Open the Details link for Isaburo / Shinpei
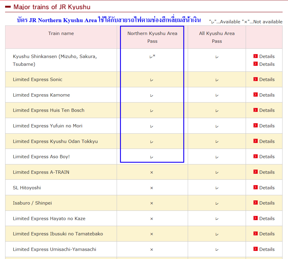The height and width of the screenshot is (259, 288). pyautogui.click(x=267, y=203)
